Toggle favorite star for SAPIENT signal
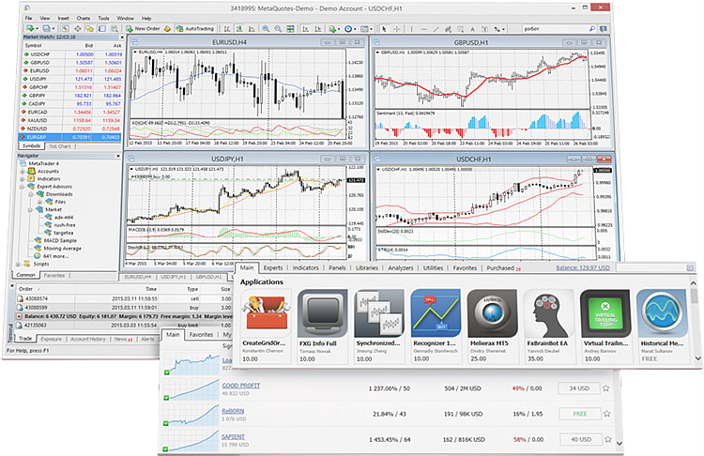This screenshot has width=704, height=456. (607, 439)
